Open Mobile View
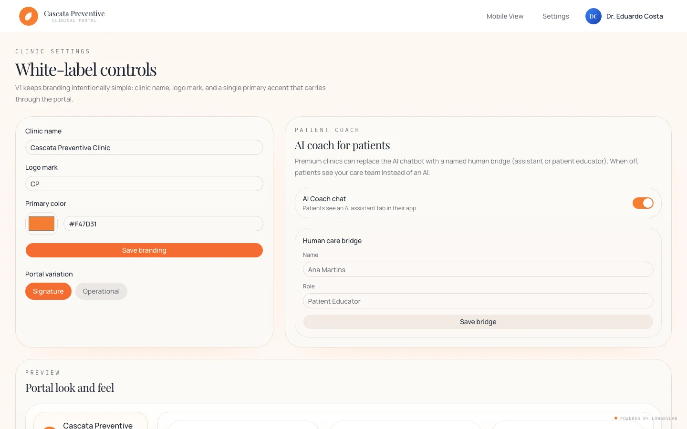Screen dimensions: 687x429 [505, 16]
